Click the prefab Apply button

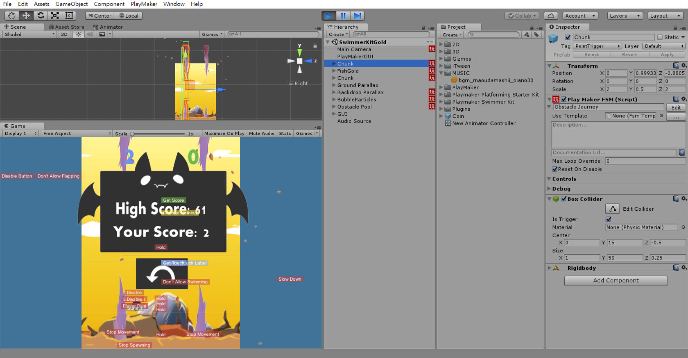point(667,55)
